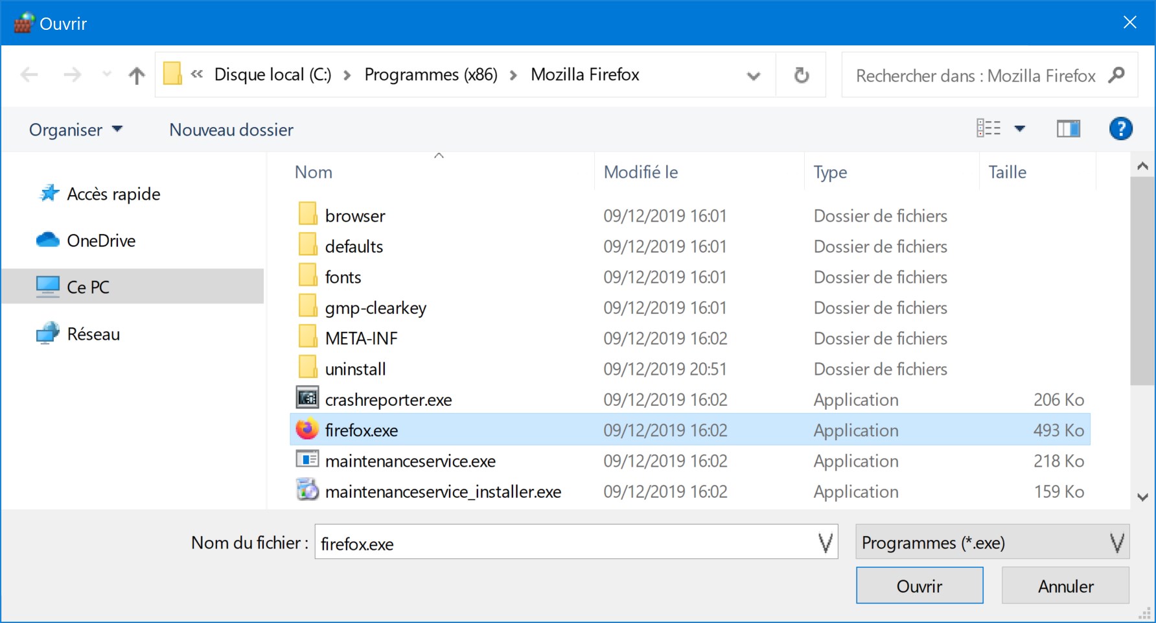Toggle the preview pane
This screenshot has height=623, width=1156.
coord(1069,129)
